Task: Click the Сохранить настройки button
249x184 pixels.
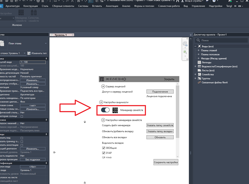Action: pos(166,162)
